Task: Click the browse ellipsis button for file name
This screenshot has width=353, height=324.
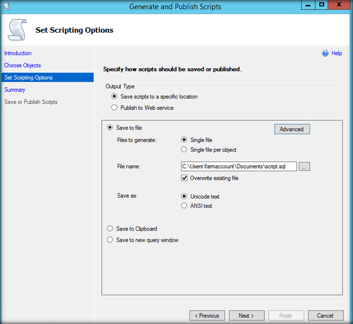Action: 304,166
